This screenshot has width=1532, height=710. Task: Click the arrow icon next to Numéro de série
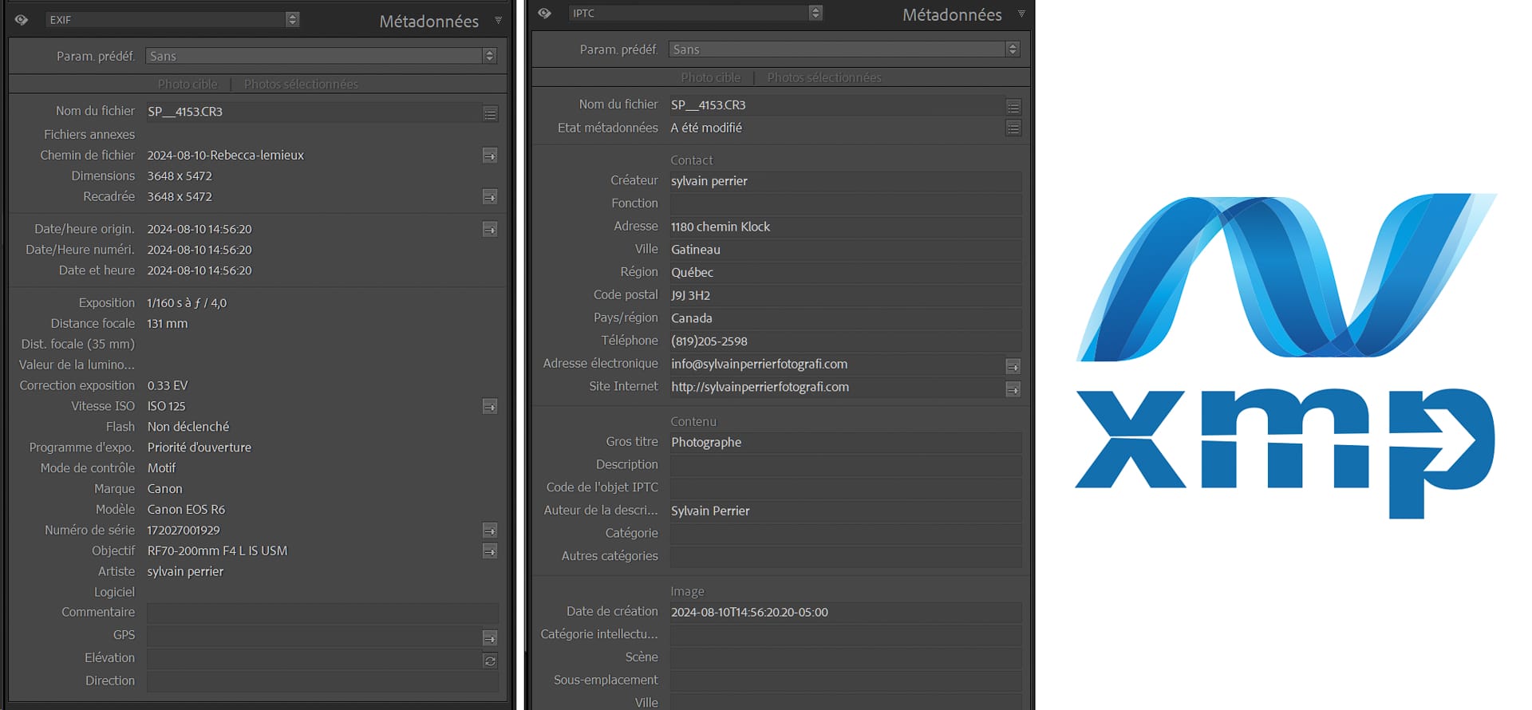(x=490, y=531)
